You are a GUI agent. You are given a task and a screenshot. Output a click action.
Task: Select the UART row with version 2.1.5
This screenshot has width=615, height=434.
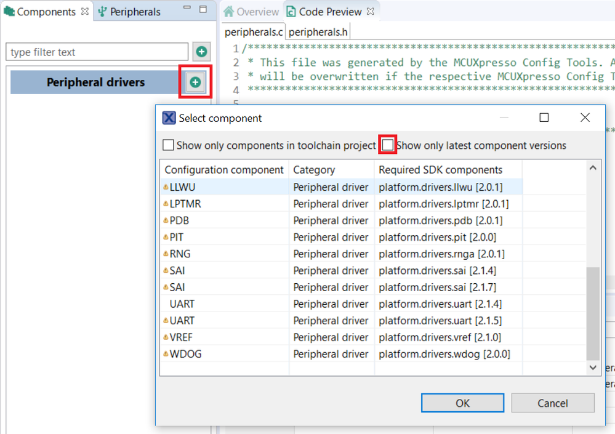point(341,321)
